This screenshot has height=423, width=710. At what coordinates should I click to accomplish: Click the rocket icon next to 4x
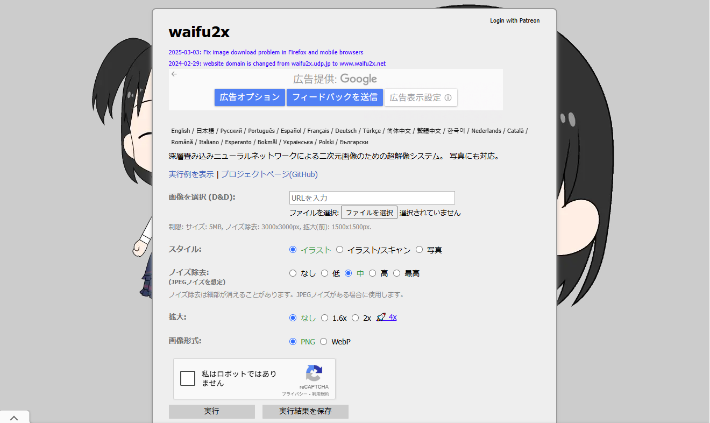(x=381, y=318)
